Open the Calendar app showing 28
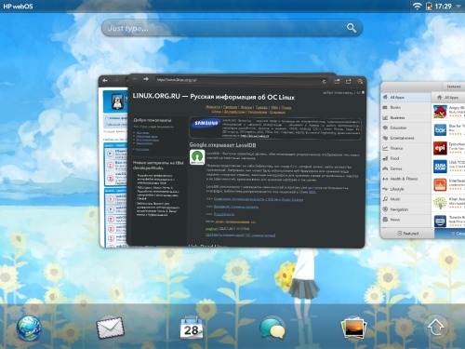The width and height of the screenshot is (465, 349). [192, 328]
